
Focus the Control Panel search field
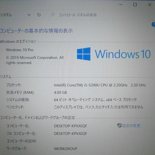[78, 15]
